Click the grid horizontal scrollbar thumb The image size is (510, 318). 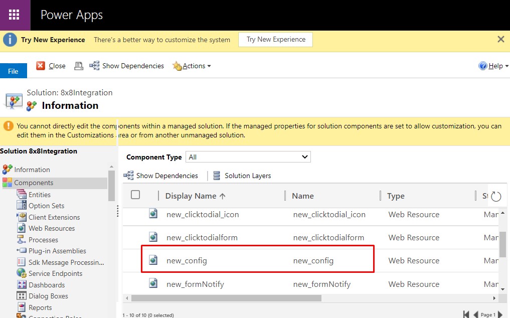pyautogui.click(x=226, y=298)
